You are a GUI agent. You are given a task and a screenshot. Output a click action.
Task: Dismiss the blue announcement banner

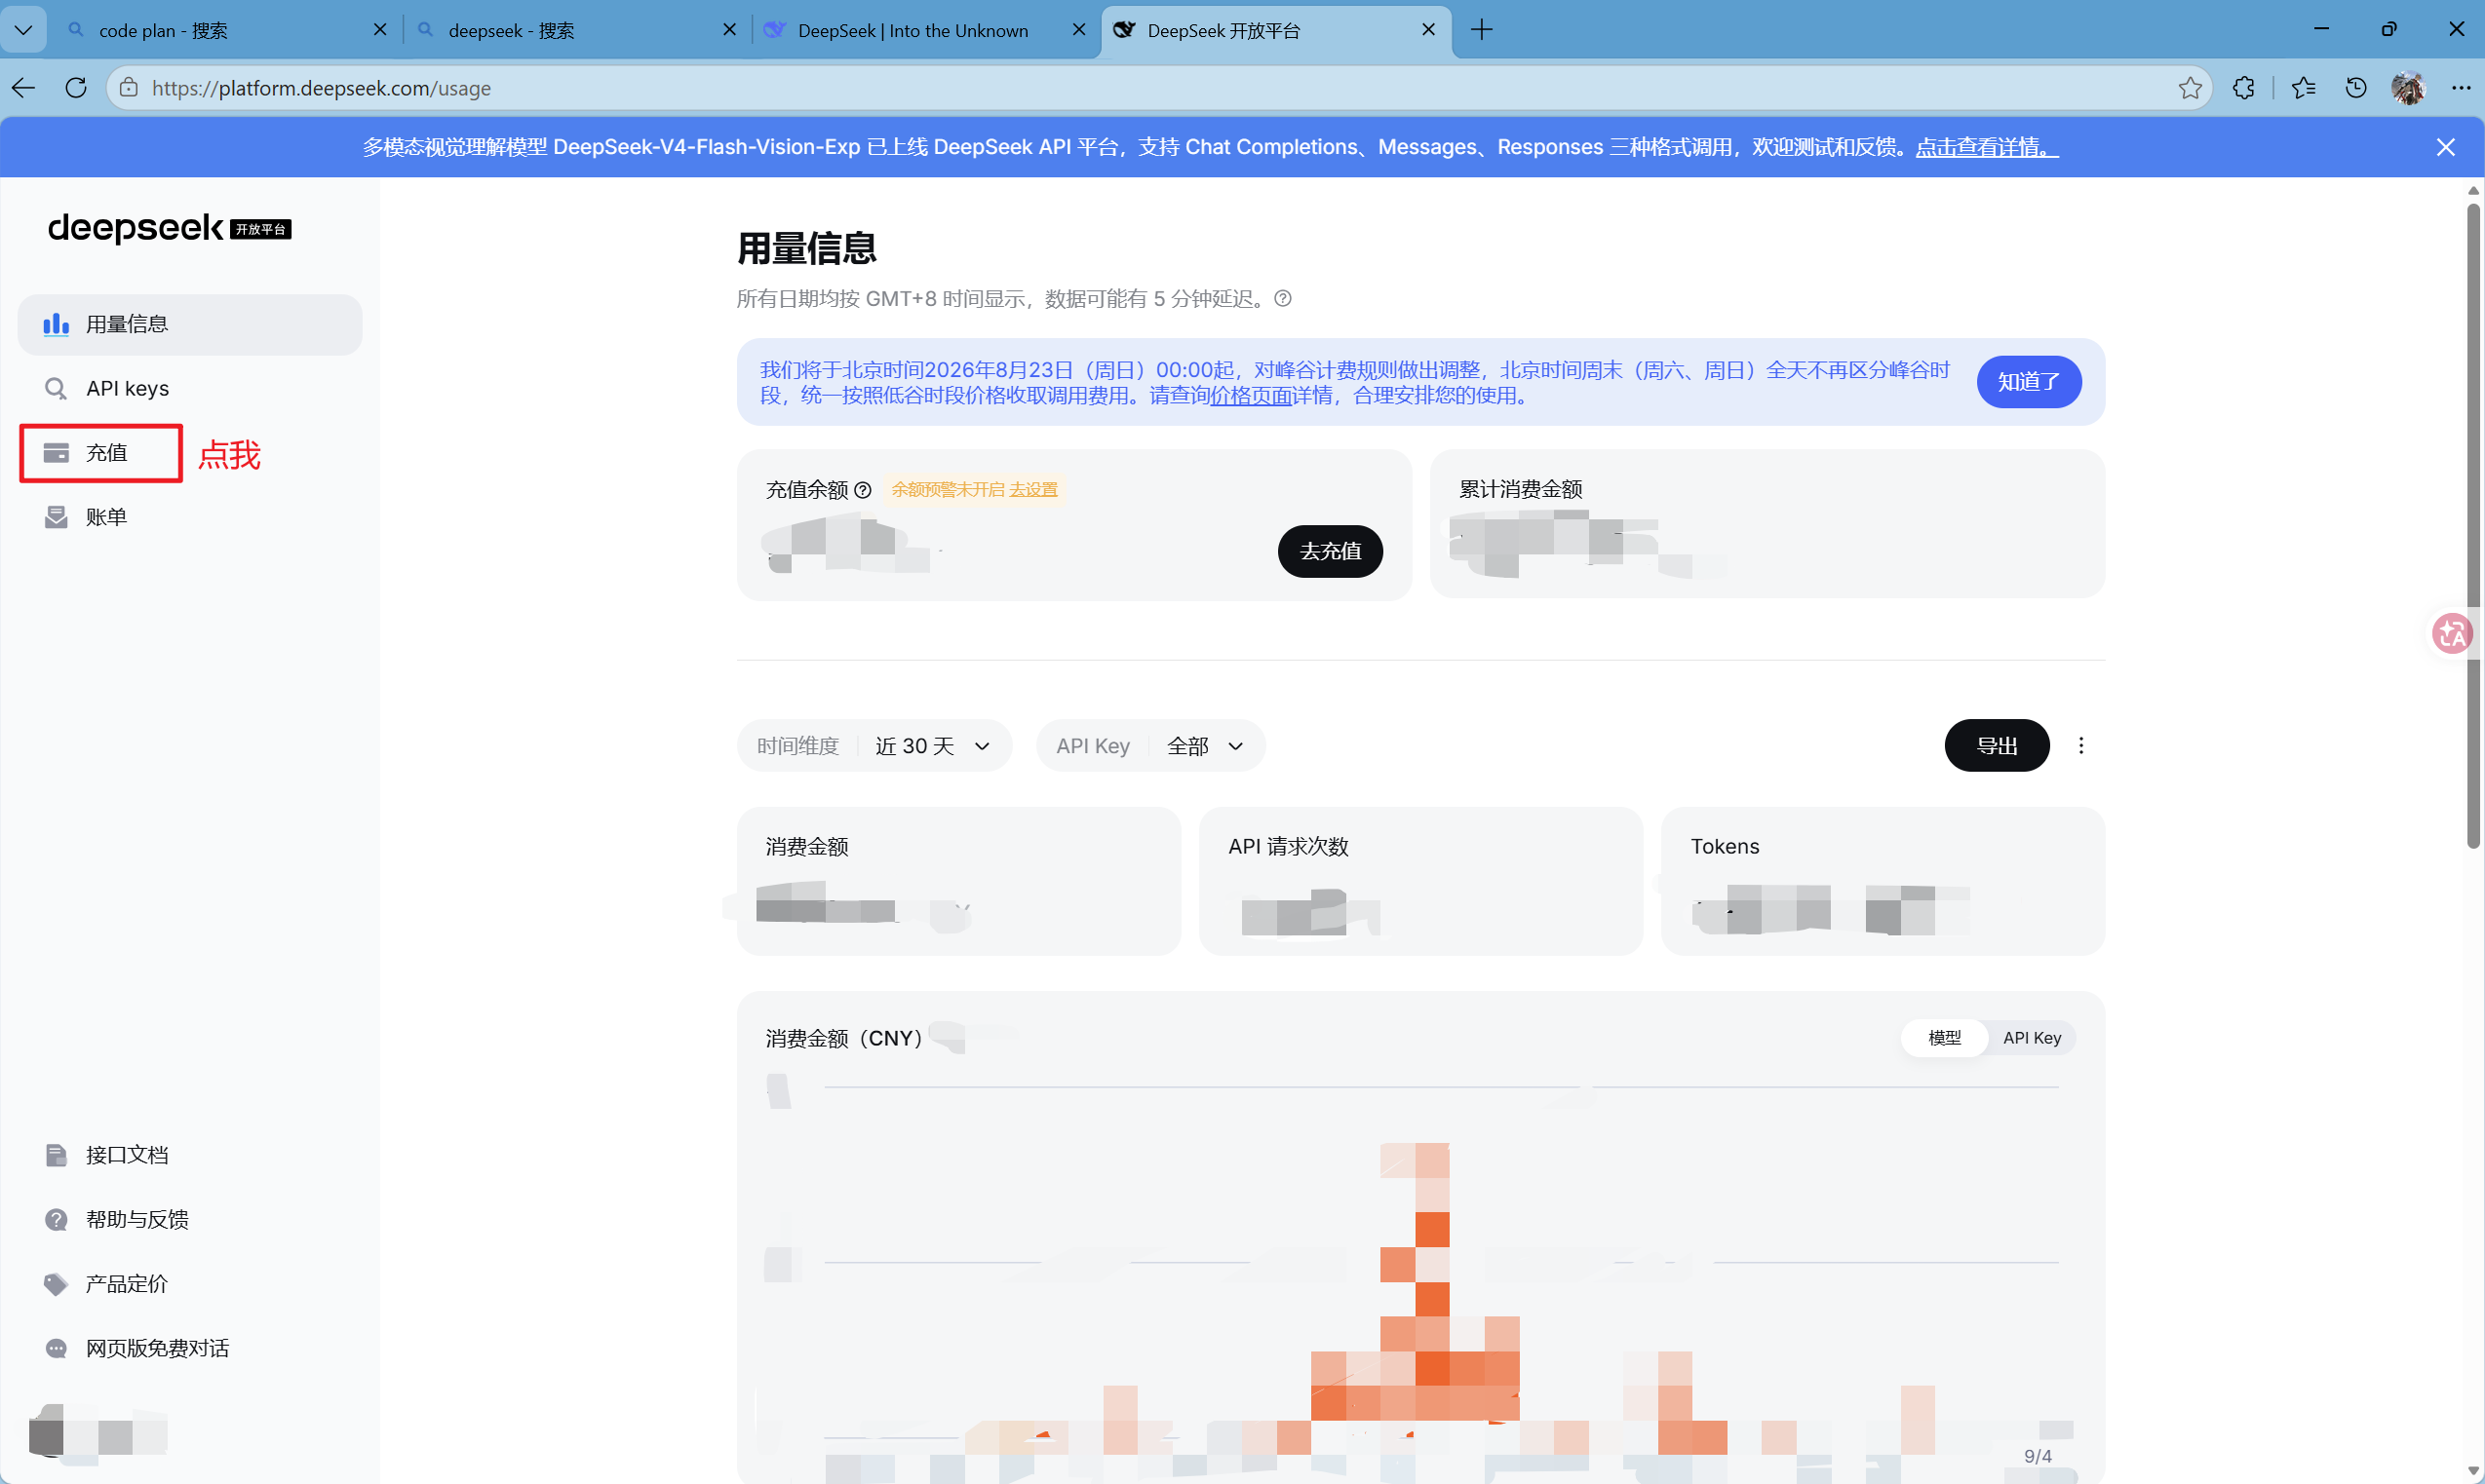(x=2445, y=147)
